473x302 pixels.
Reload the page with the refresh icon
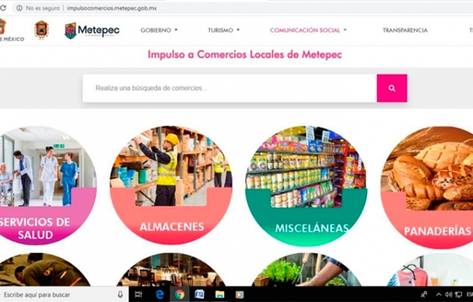[3, 8]
